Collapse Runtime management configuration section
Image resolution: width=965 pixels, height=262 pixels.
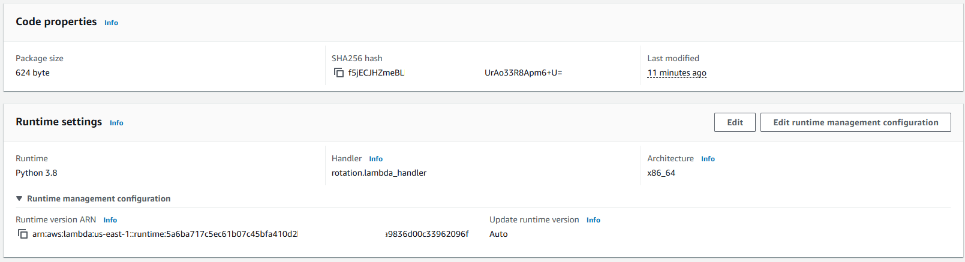click(19, 198)
